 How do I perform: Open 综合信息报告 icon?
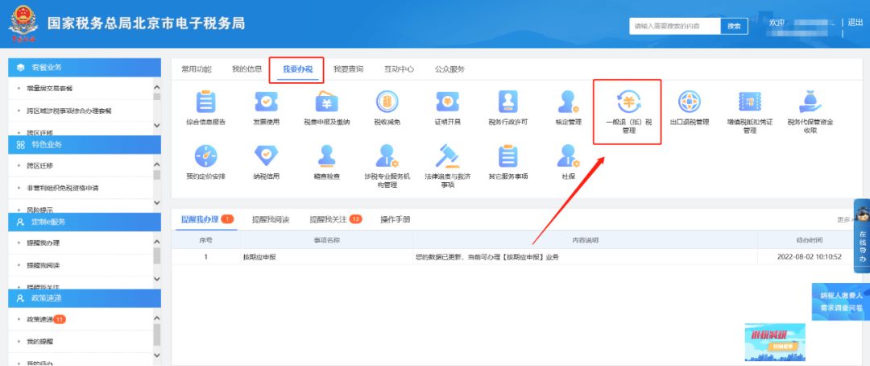(206, 102)
